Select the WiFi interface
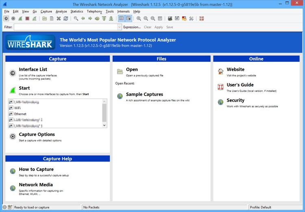 17,108
